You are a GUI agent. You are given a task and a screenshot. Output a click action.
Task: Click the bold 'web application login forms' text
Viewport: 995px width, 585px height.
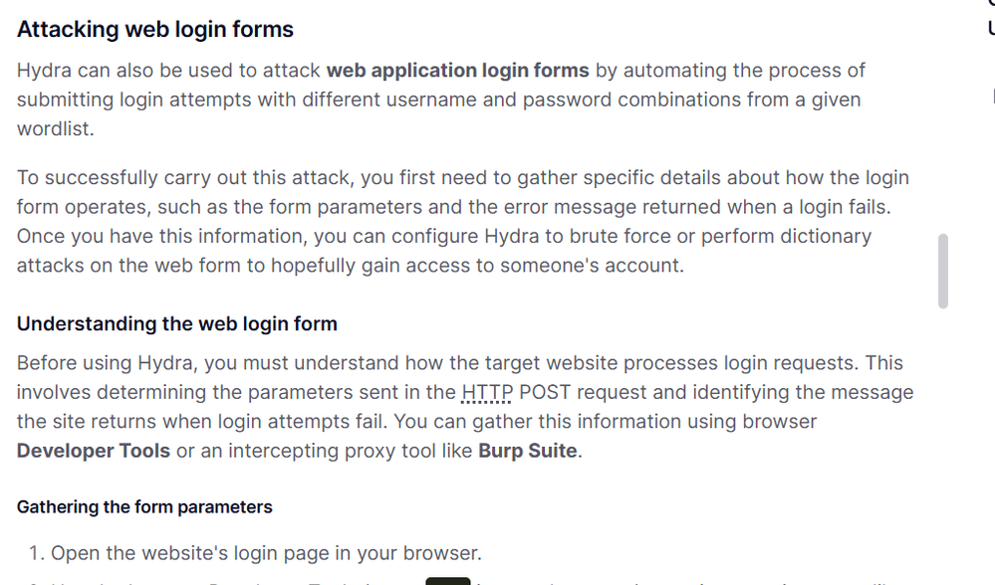tap(457, 71)
